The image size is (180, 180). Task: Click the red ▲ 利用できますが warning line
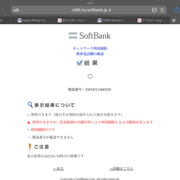90,122
